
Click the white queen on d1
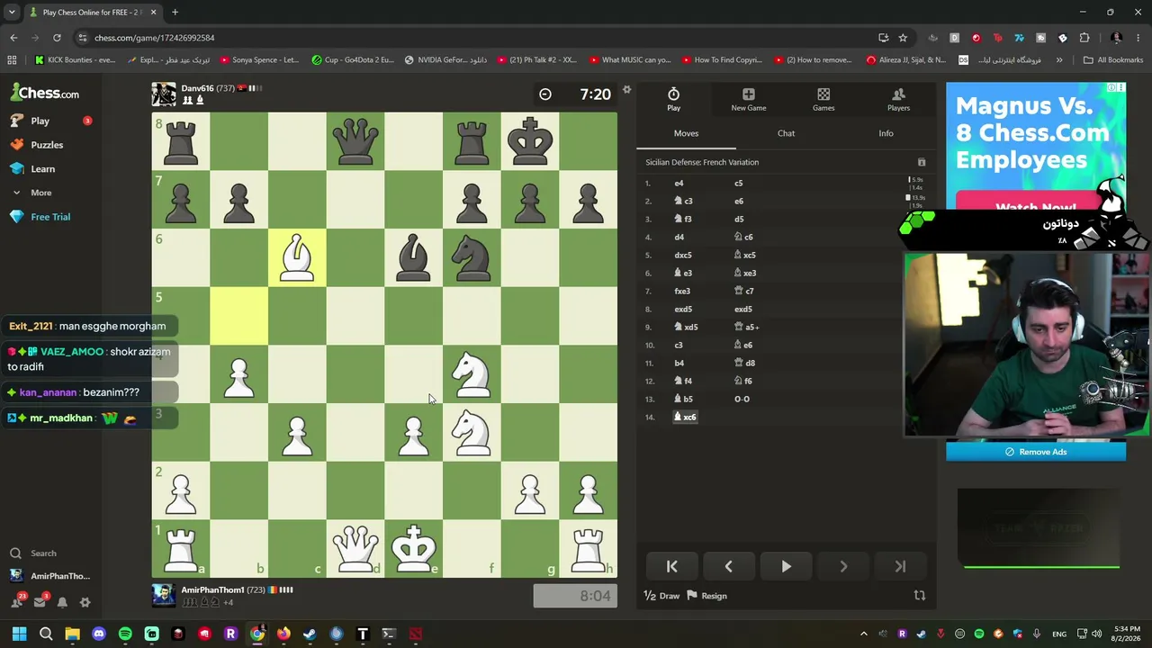[355, 548]
